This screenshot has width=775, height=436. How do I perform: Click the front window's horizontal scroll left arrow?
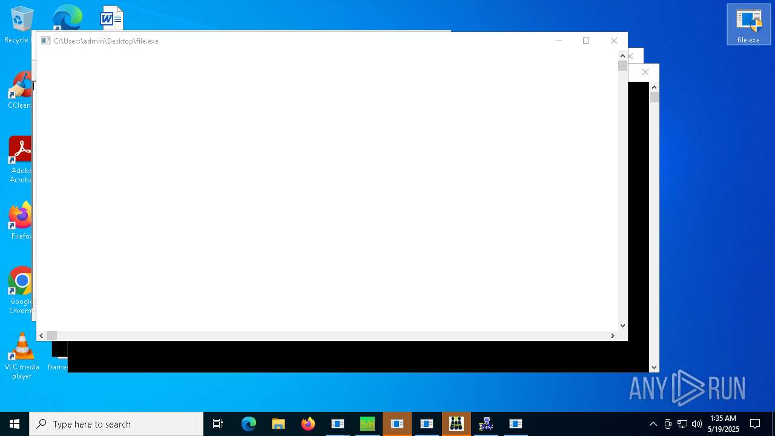[x=41, y=335]
